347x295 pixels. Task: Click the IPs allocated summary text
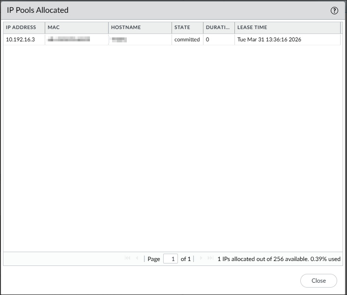[279, 259]
